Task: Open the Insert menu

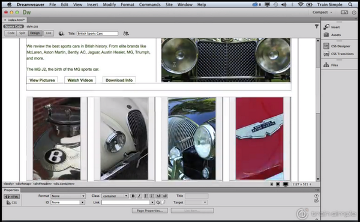Action: coord(92,5)
